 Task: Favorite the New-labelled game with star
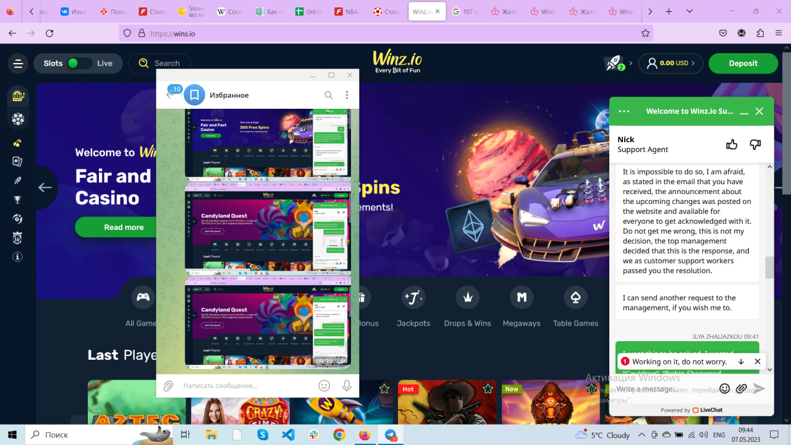(591, 389)
